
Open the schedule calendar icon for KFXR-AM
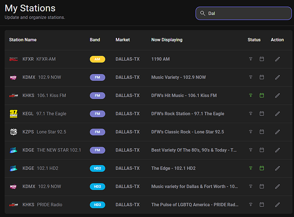point(262,59)
